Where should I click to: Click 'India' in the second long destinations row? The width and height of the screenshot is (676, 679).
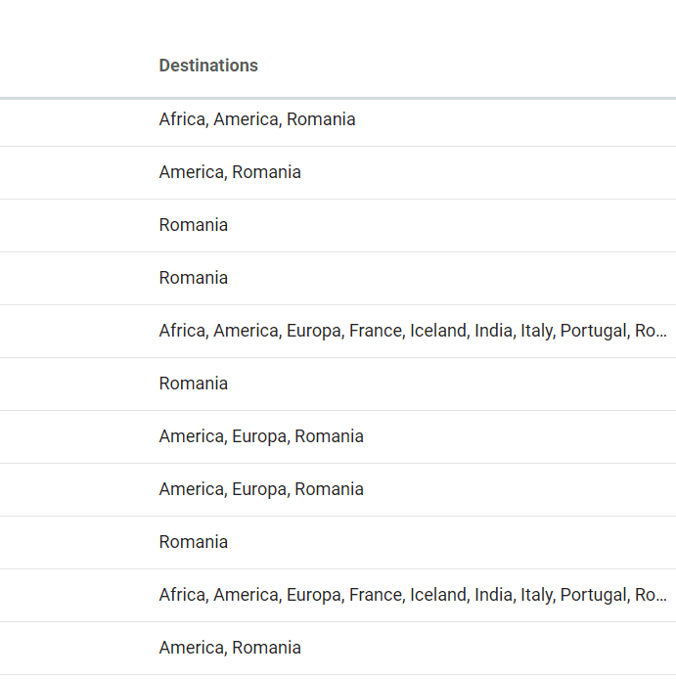point(493,595)
